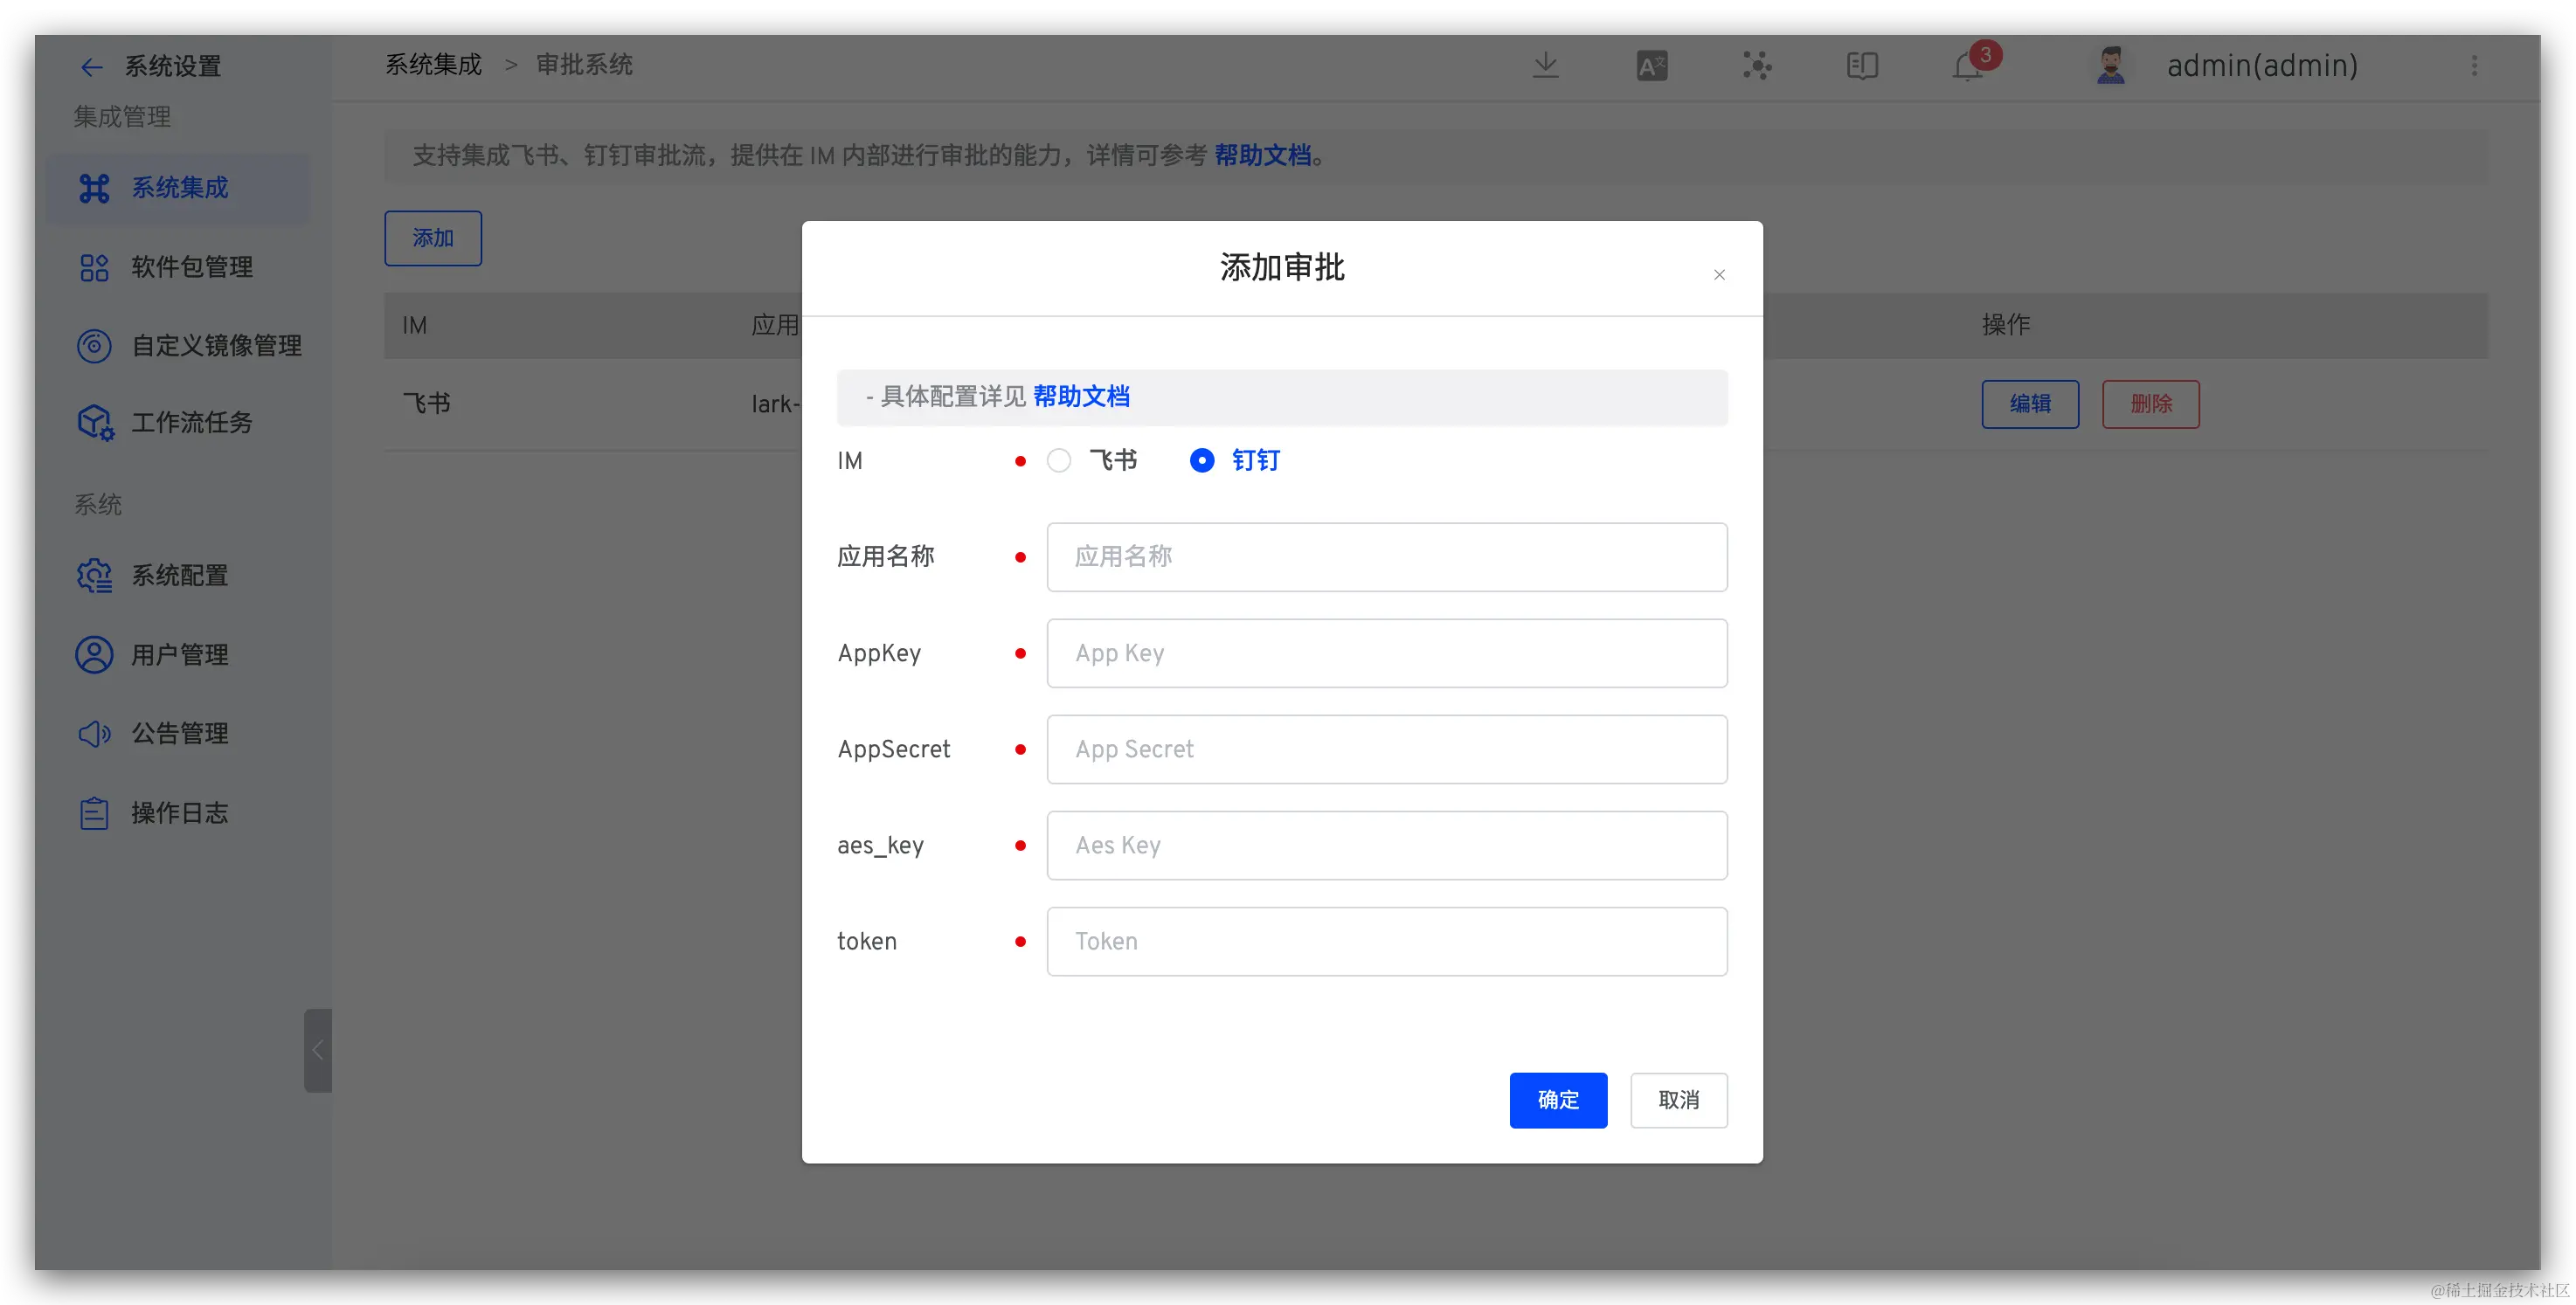Open 用户管理 in the sidebar
The image size is (2576, 1305).
pos(180,655)
